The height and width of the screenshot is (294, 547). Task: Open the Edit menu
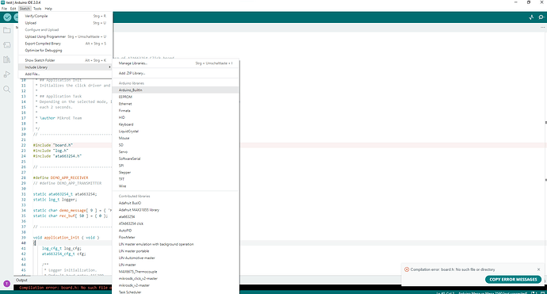click(13, 9)
